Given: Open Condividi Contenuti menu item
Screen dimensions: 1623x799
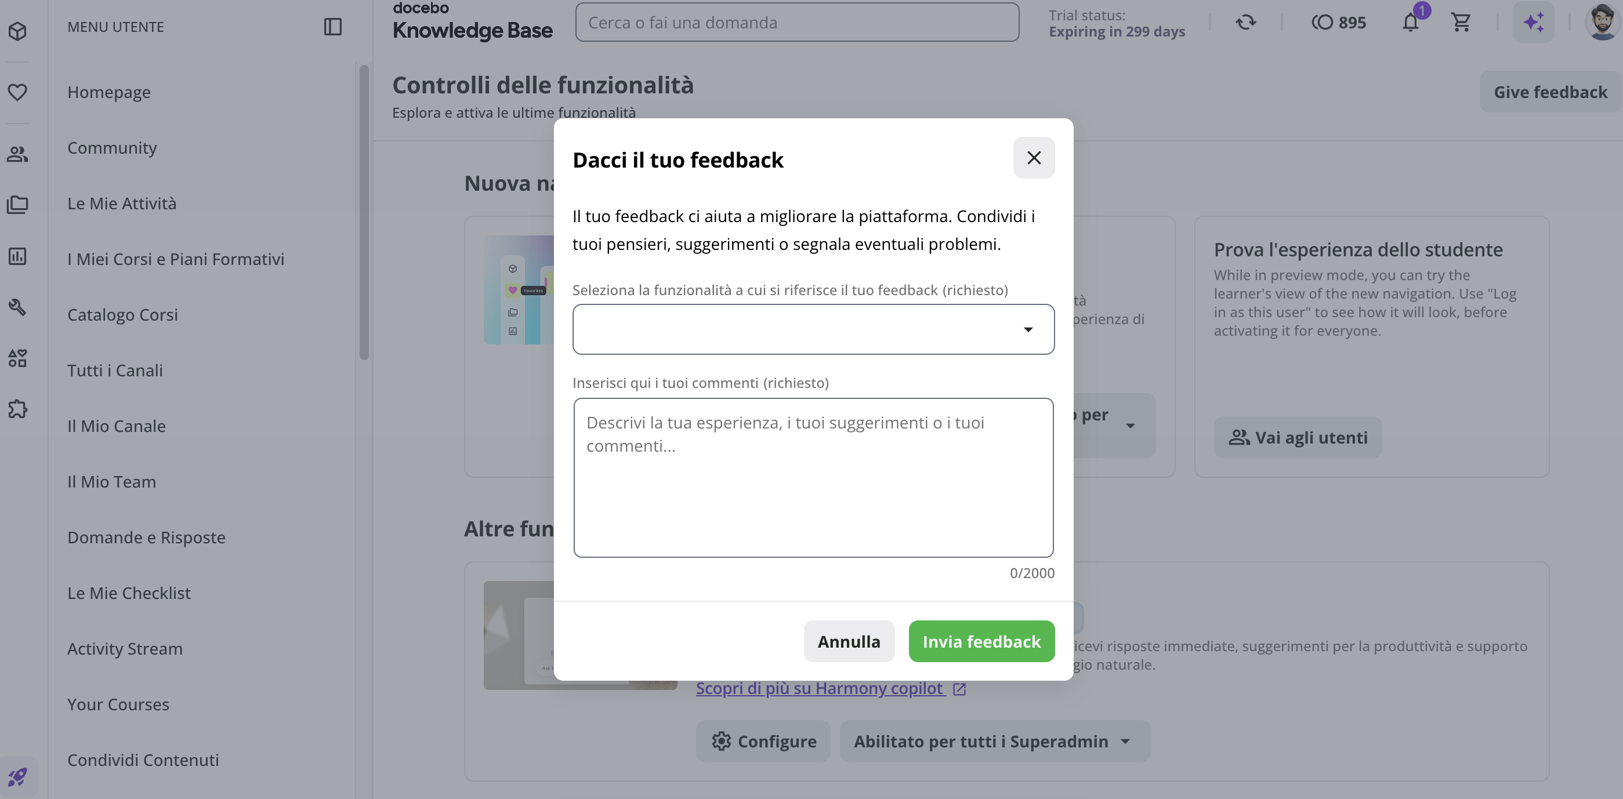Looking at the screenshot, I should (143, 760).
